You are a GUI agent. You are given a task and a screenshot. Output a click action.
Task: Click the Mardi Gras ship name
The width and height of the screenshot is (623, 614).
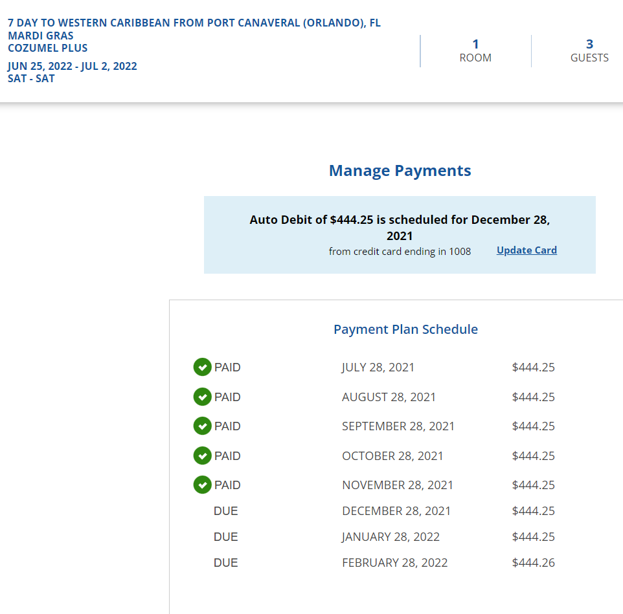pos(41,36)
